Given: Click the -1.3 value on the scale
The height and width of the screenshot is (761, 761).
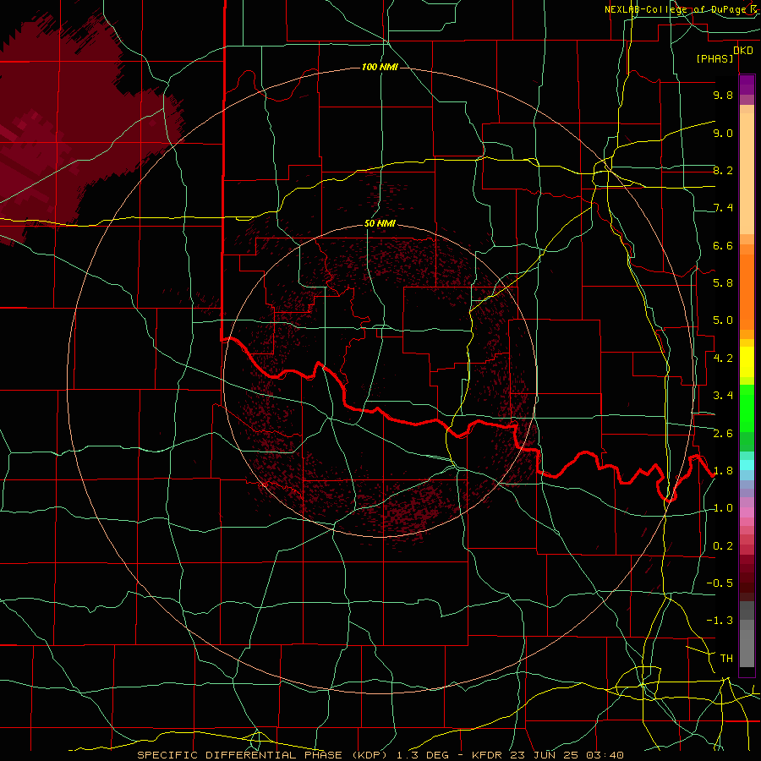Looking at the screenshot, I should point(720,621).
